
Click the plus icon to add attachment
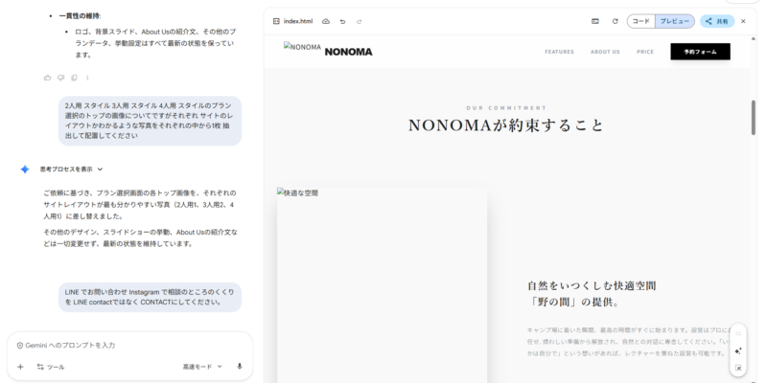[20, 366]
